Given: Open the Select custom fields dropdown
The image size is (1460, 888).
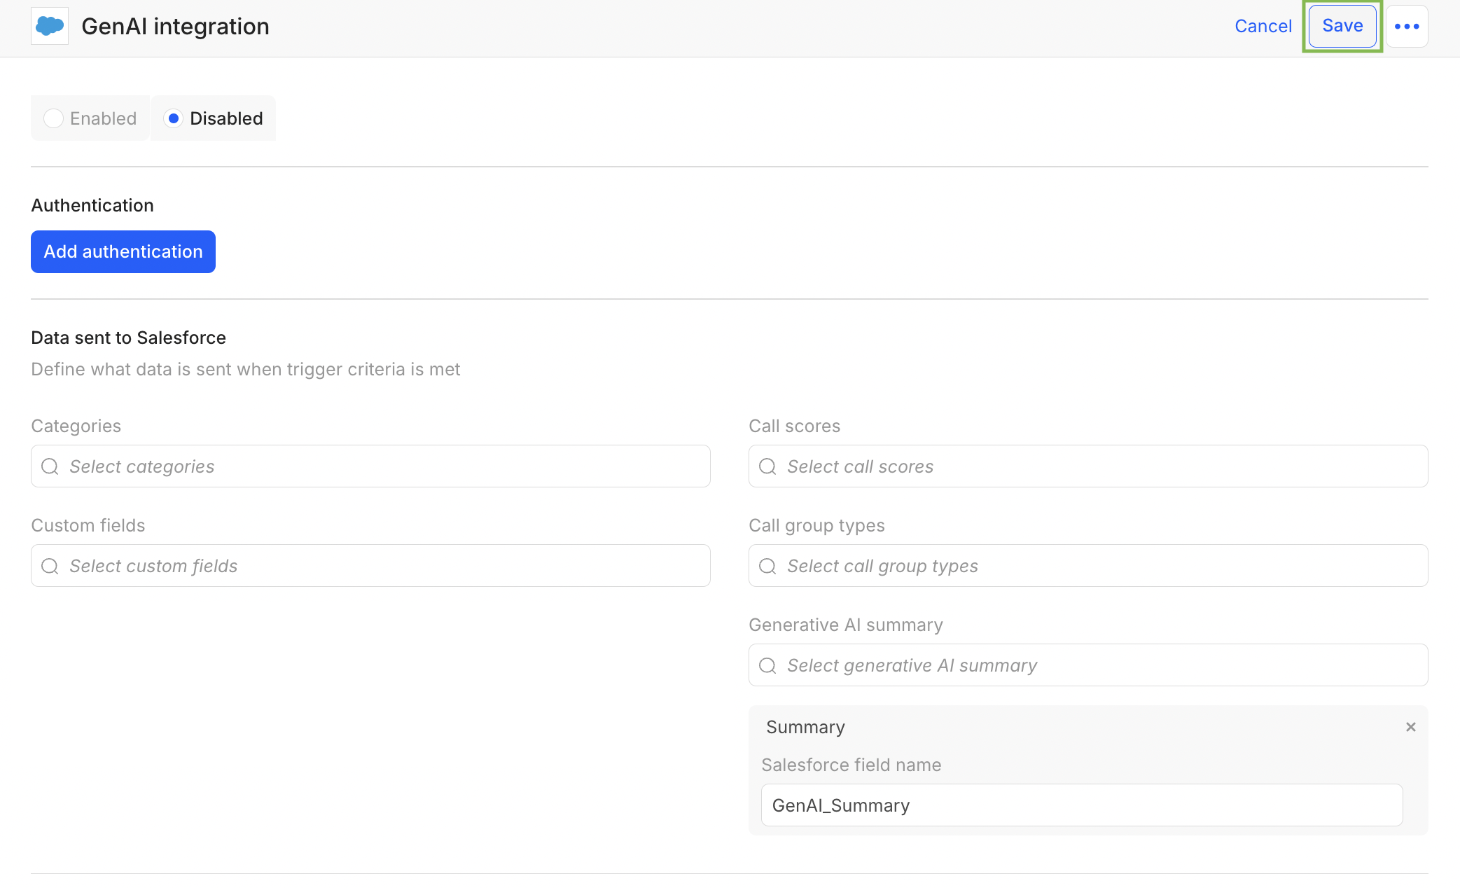Looking at the screenshot, I should [370, 566].
